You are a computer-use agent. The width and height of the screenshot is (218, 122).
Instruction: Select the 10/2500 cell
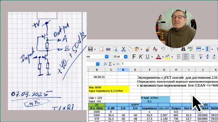coord(203,115)
